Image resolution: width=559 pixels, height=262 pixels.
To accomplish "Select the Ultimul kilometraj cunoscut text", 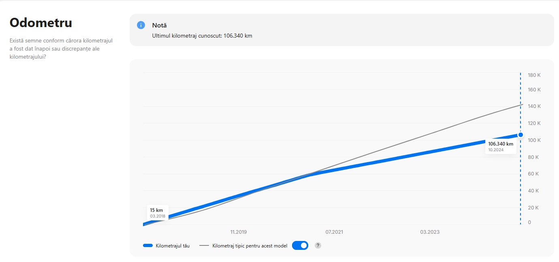I will click(x=202, y=36).
